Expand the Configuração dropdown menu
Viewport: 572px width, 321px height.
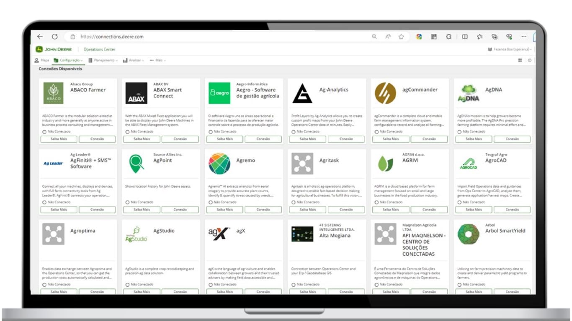(69, 60)
